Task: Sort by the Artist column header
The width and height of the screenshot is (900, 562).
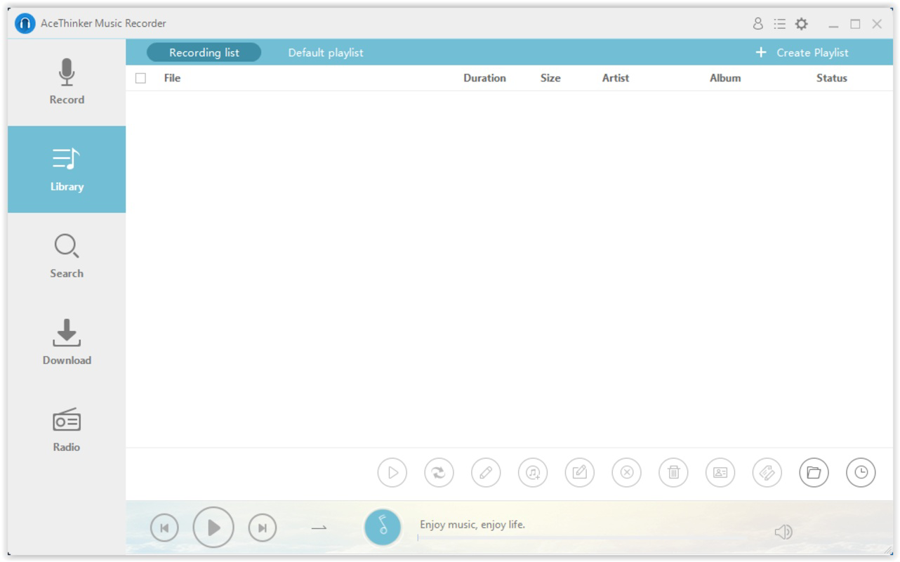Action: 616,78
